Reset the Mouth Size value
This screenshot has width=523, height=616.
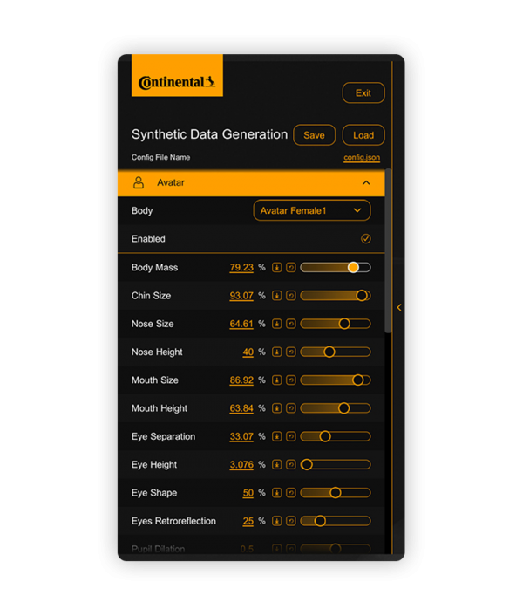[x=290, y=380]
